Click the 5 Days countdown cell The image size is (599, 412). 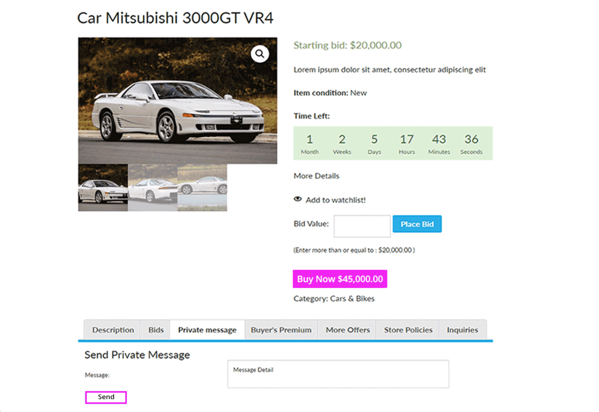click(x=374, y=143)
